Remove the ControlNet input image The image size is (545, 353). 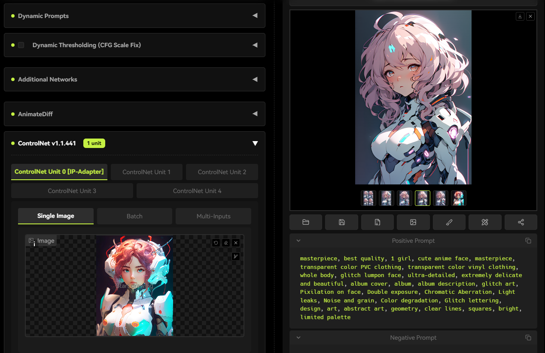(x=236, y=243)
